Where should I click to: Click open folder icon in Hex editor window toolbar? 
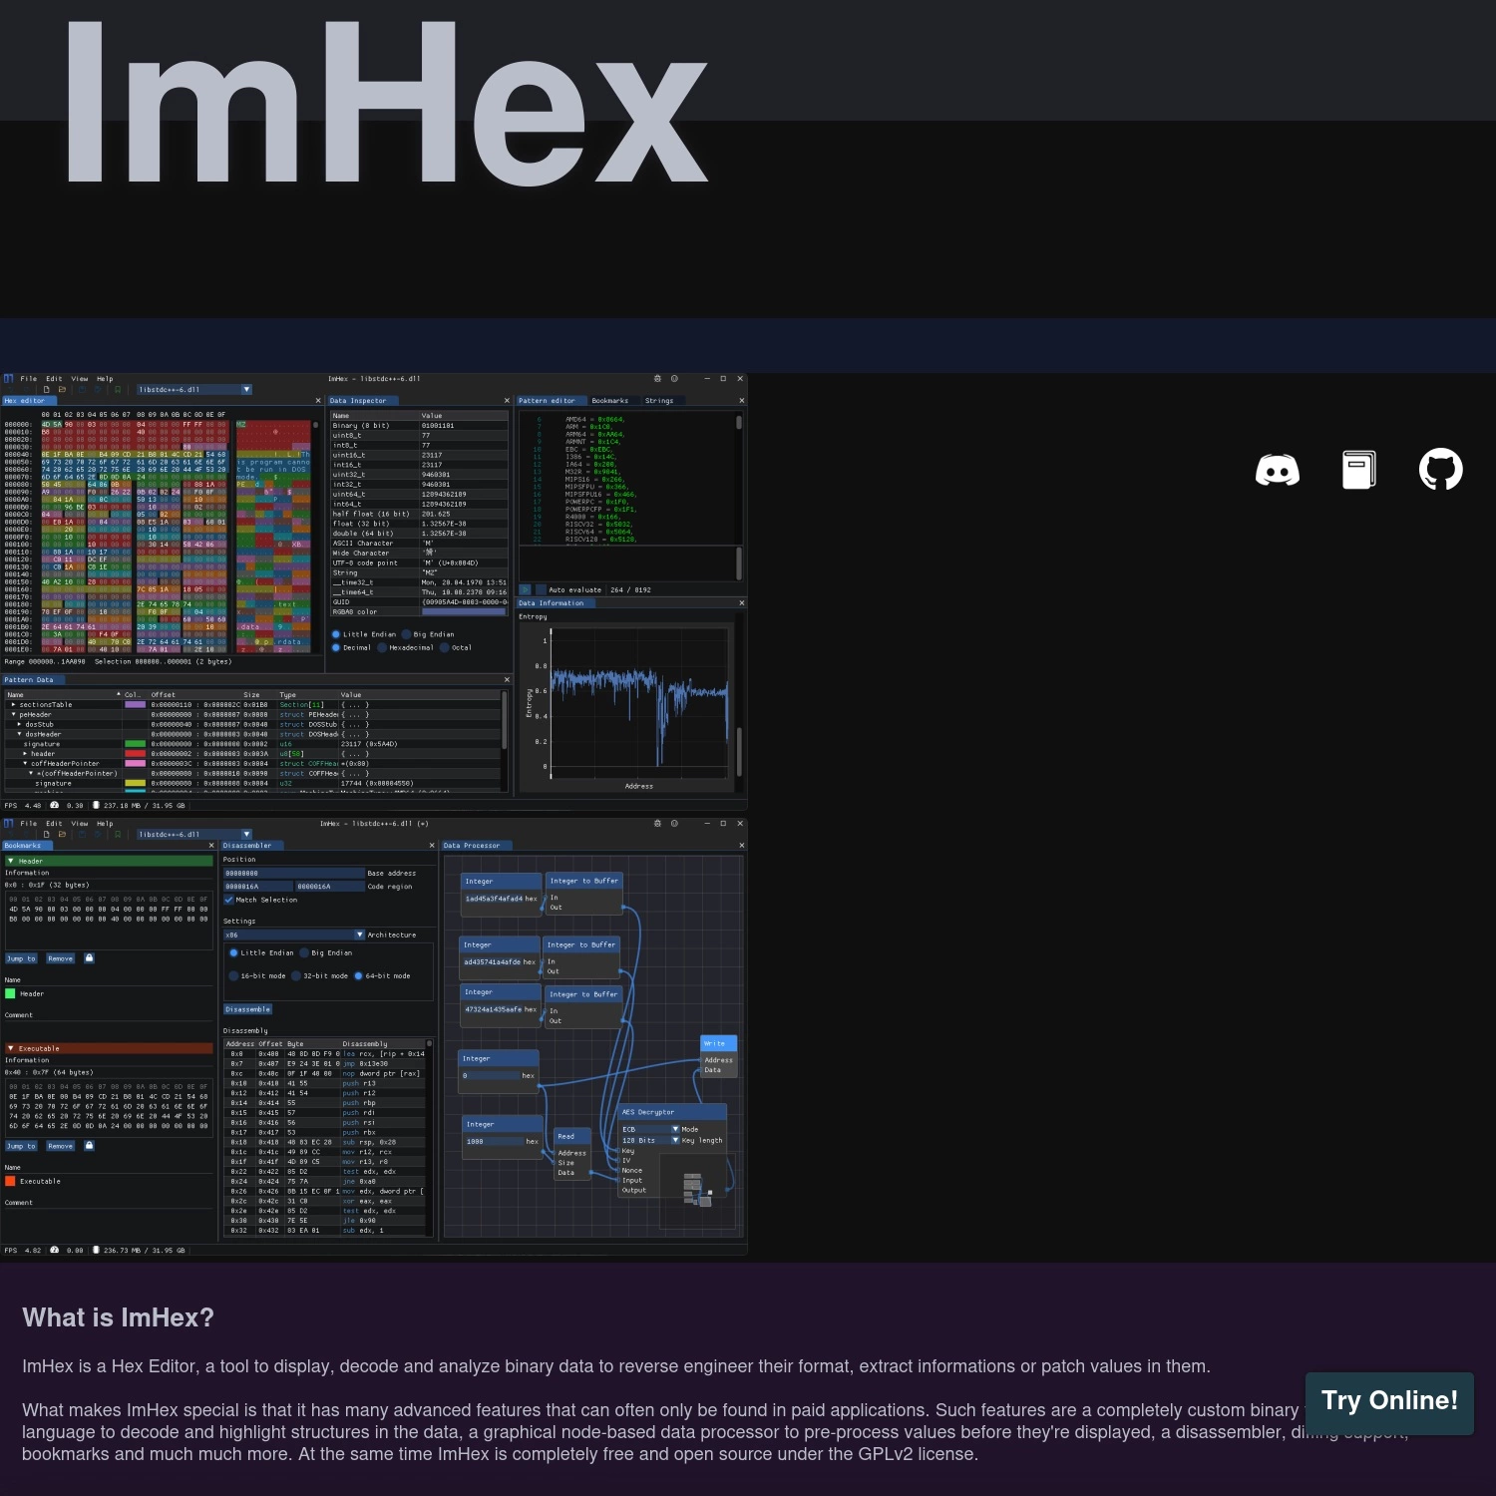62,389
